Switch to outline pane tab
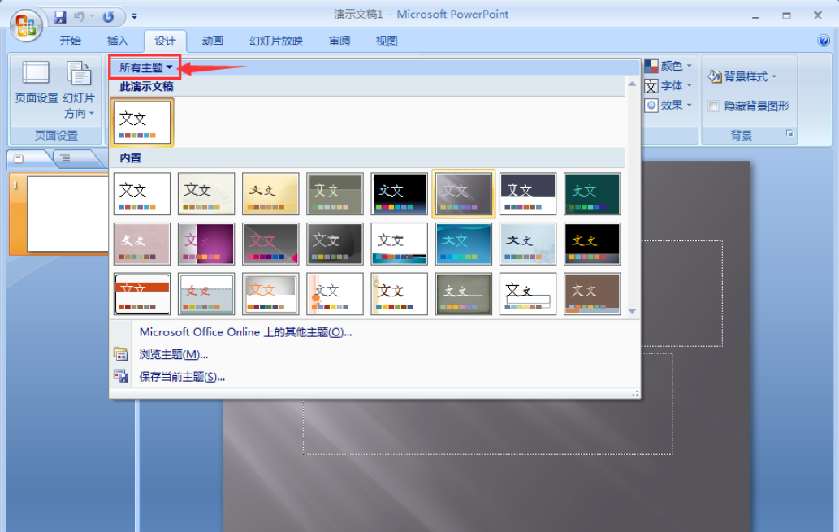 pyautogui.click(x=65, y=158)
